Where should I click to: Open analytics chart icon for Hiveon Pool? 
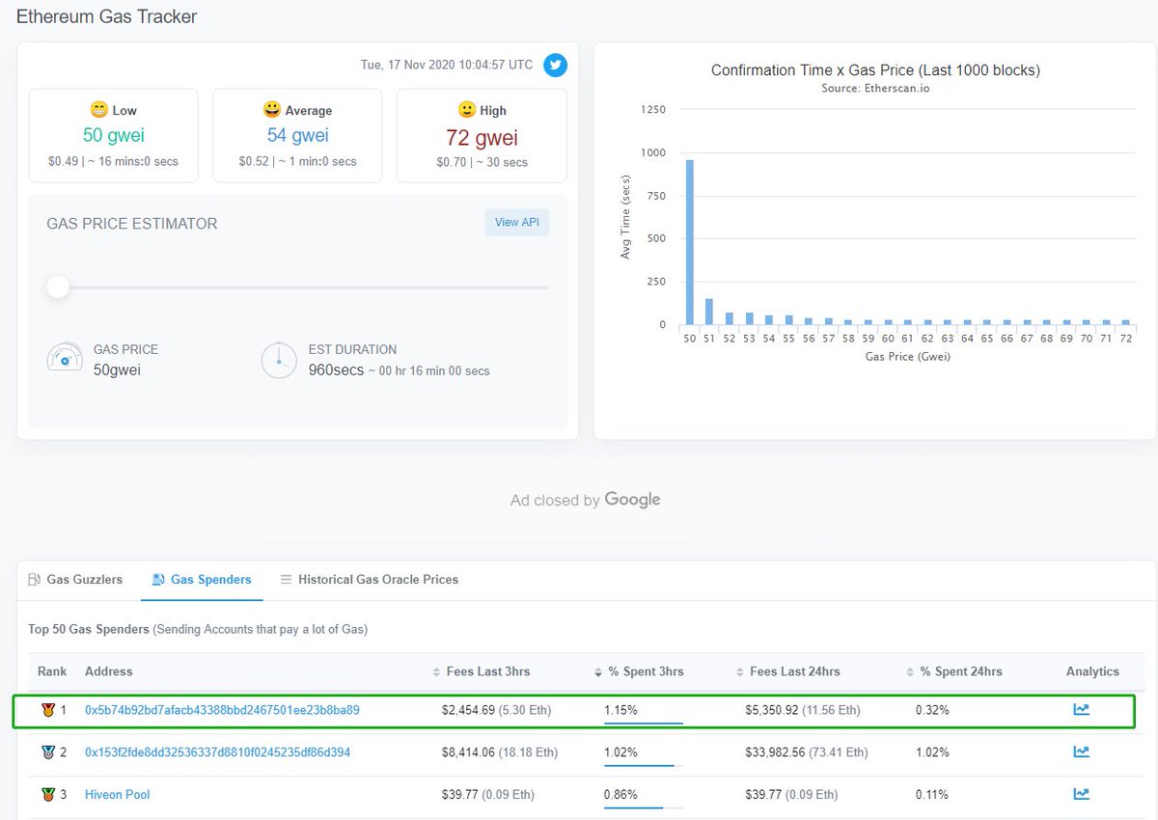(1082, 795)
